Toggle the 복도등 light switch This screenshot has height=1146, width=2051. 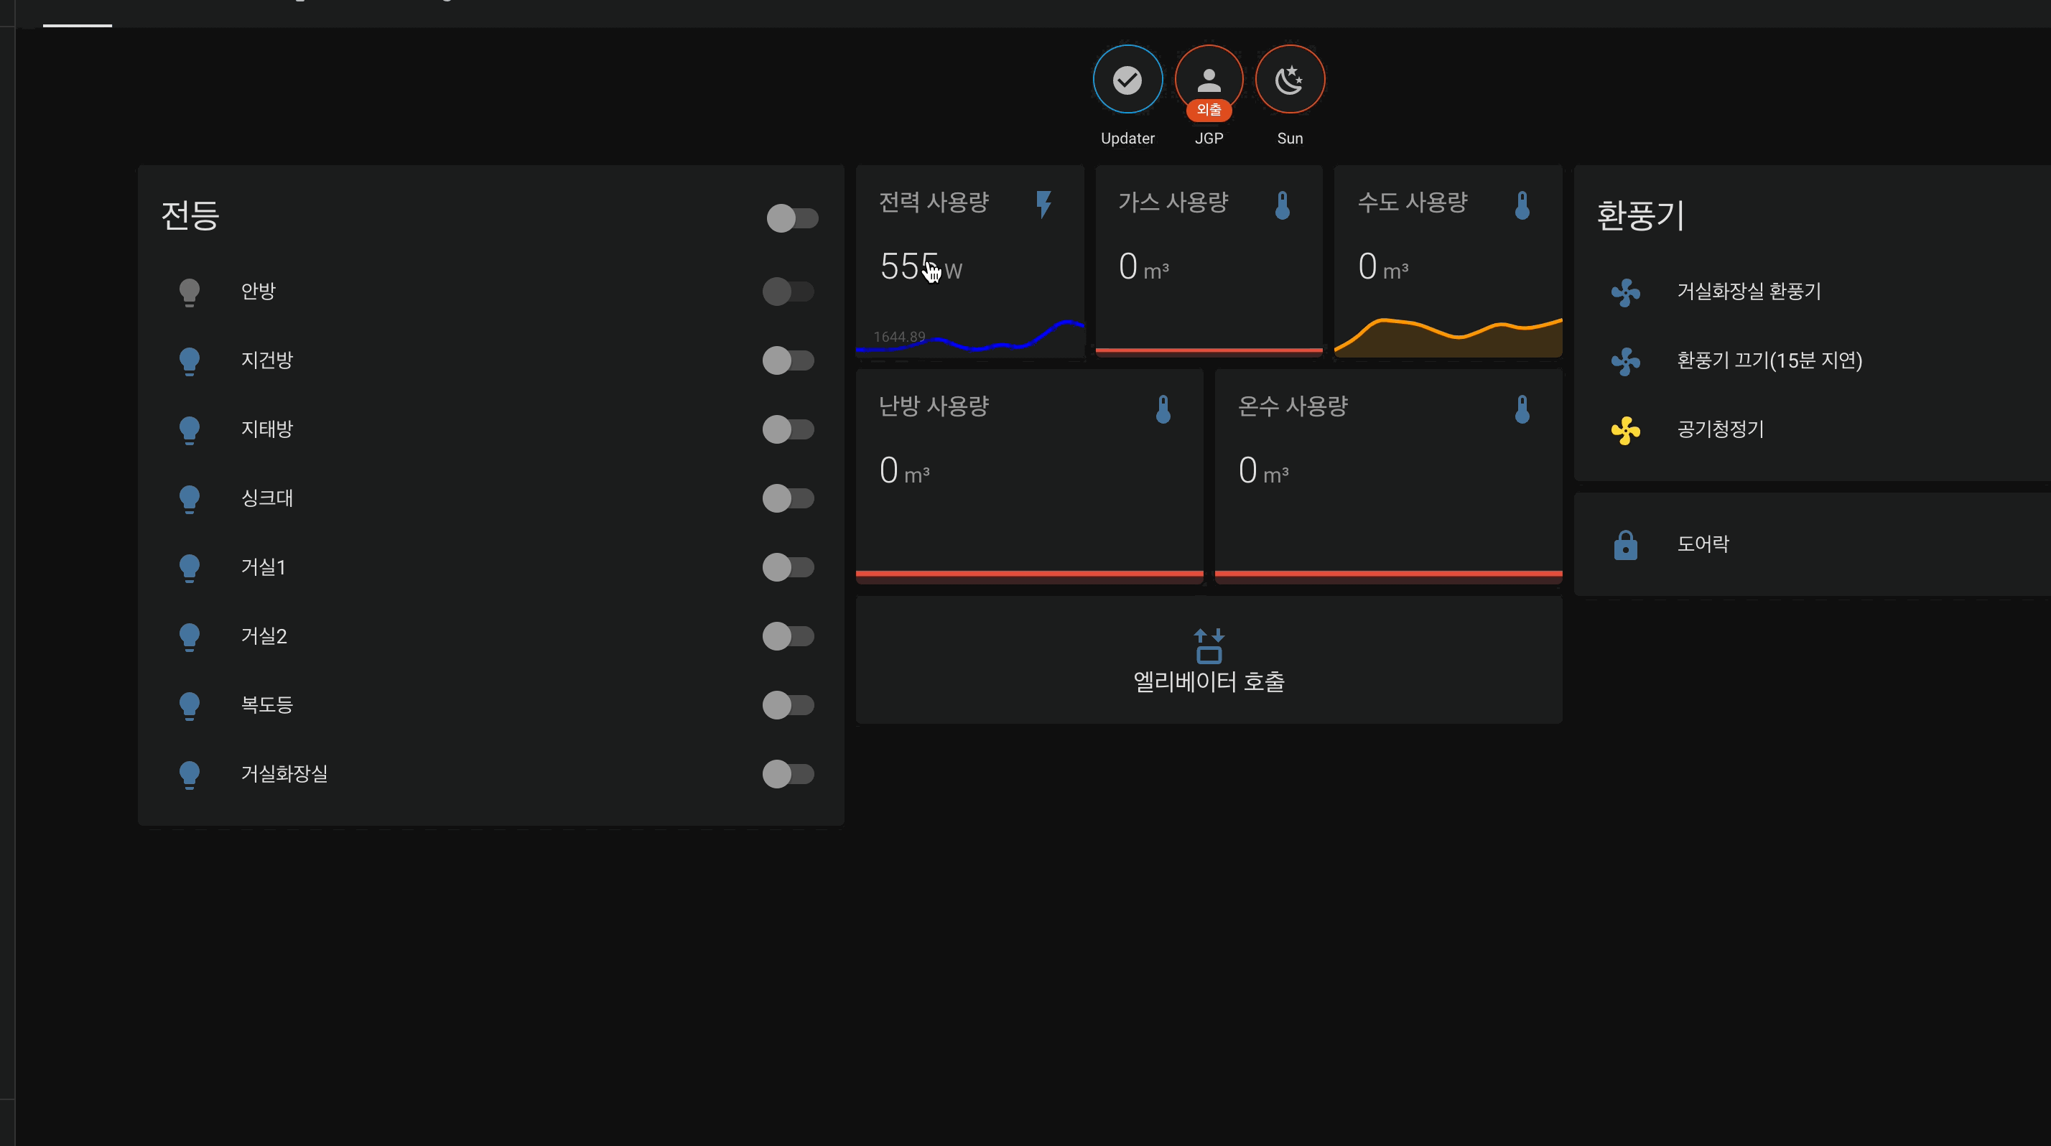pyautogui.click(x=787, y=705)
